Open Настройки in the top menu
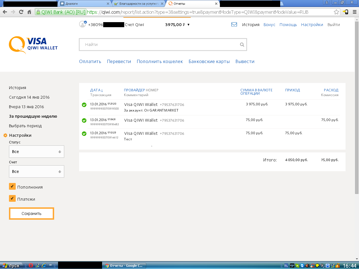The image size is (359, 269). pyautogui.click(x=312, y=25)
